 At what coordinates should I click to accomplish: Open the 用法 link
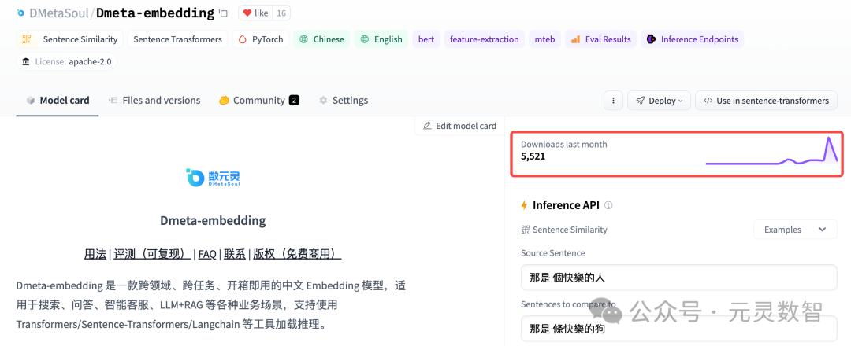(x=95, y=254)
